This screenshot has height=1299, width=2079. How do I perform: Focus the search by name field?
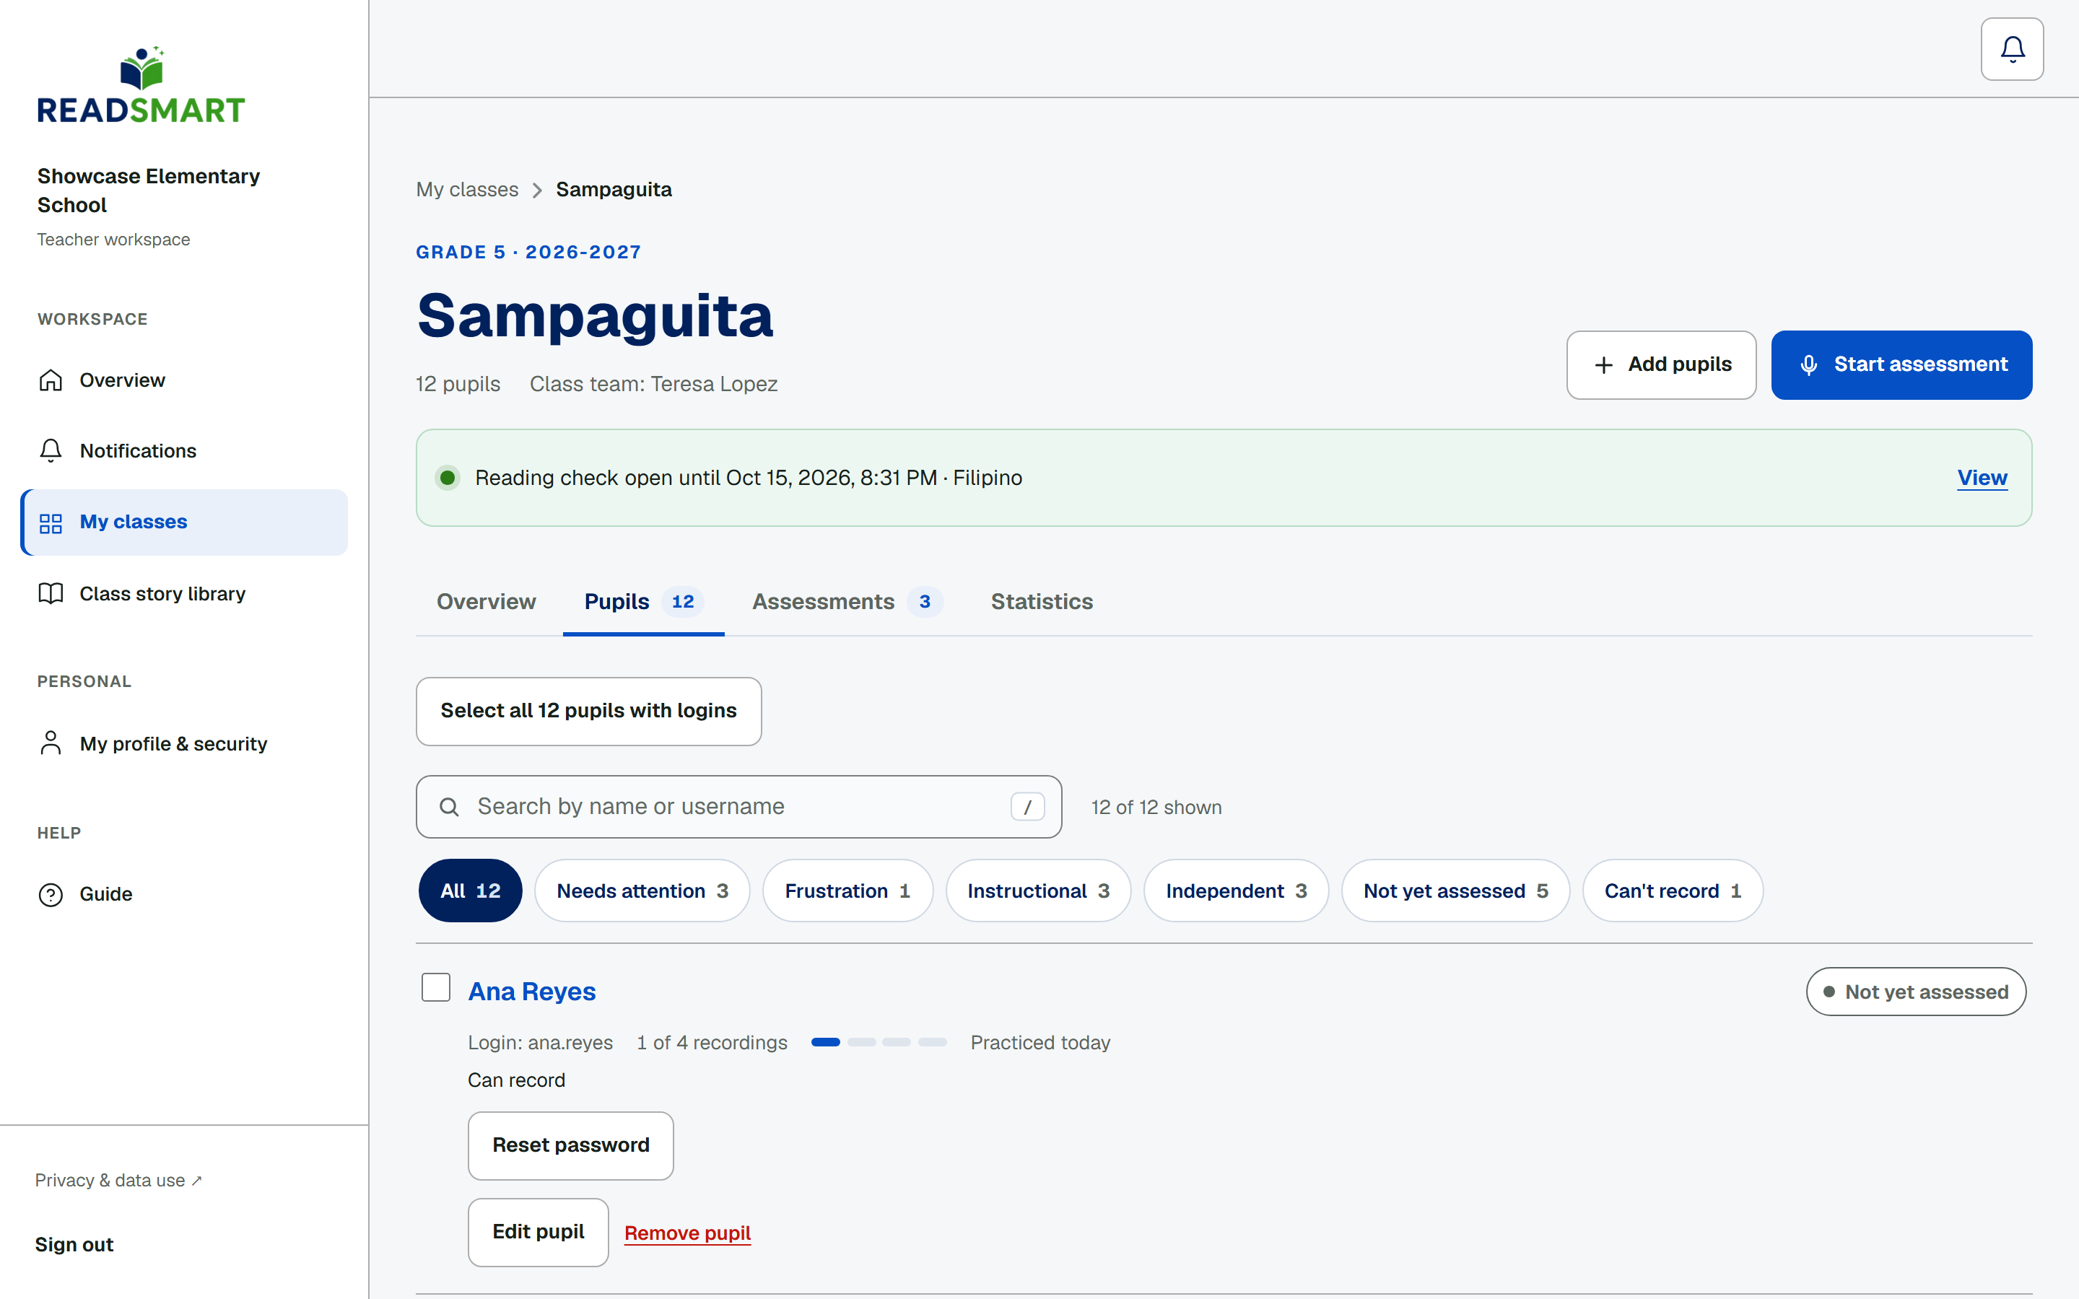[x=738, y=807]
